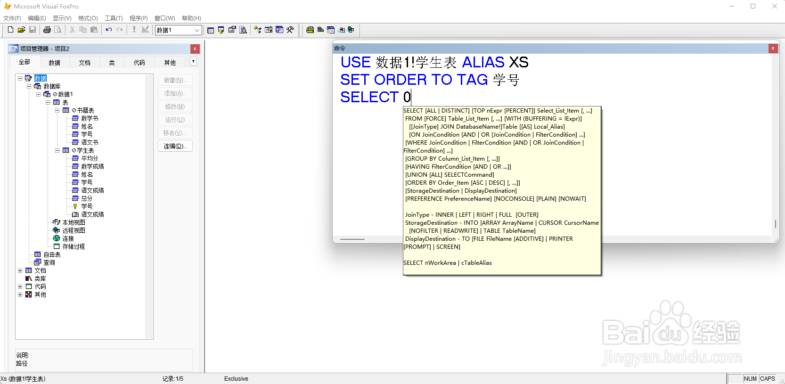Click the last database toolbar icon
This screenshot has height=384, width=785.
point(351,30)
